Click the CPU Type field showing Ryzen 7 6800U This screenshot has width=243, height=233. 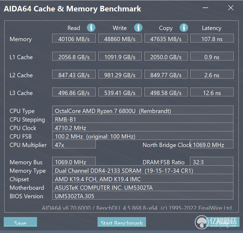click(x=143, y=110)
